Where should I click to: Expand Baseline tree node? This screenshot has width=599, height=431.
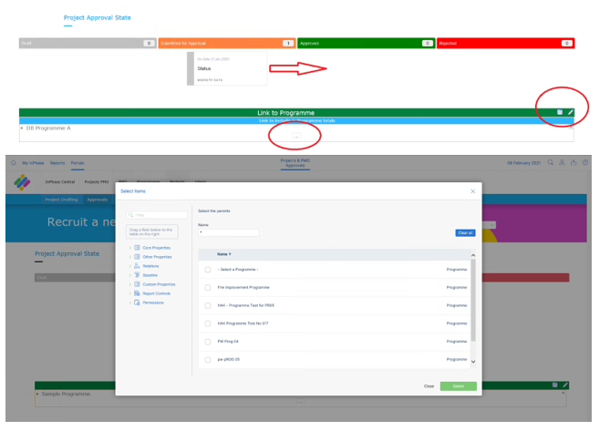[x=129, y=275]
